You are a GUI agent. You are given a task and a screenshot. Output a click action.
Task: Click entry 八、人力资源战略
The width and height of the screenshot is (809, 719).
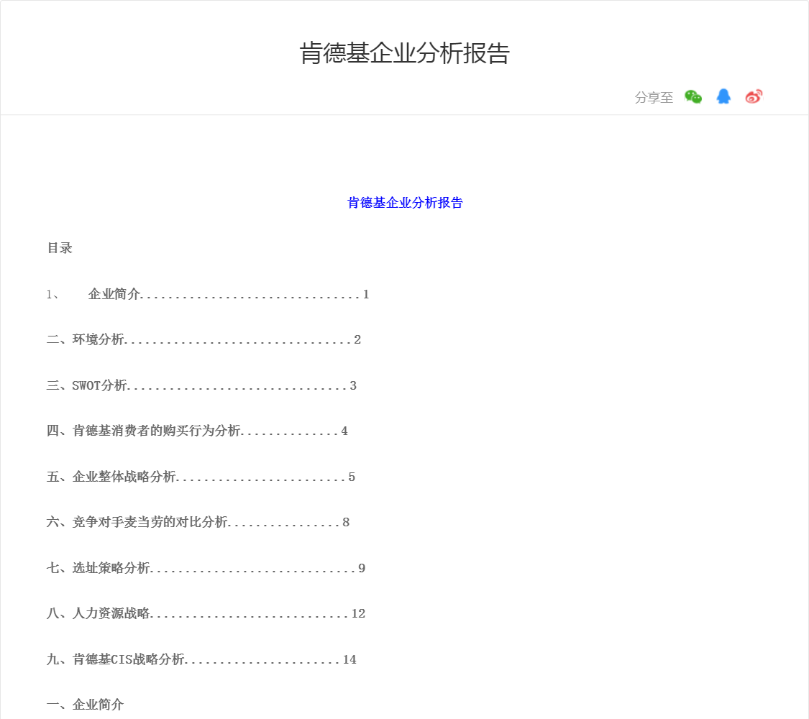pyautogui.click(x=206, y=613)
